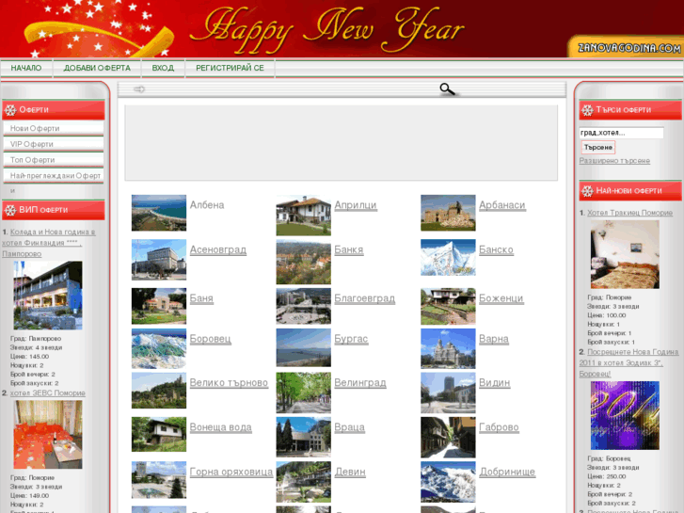Open the Хотел Тракиец Поморие offer link
684x513 pixels.
point(629,213)
